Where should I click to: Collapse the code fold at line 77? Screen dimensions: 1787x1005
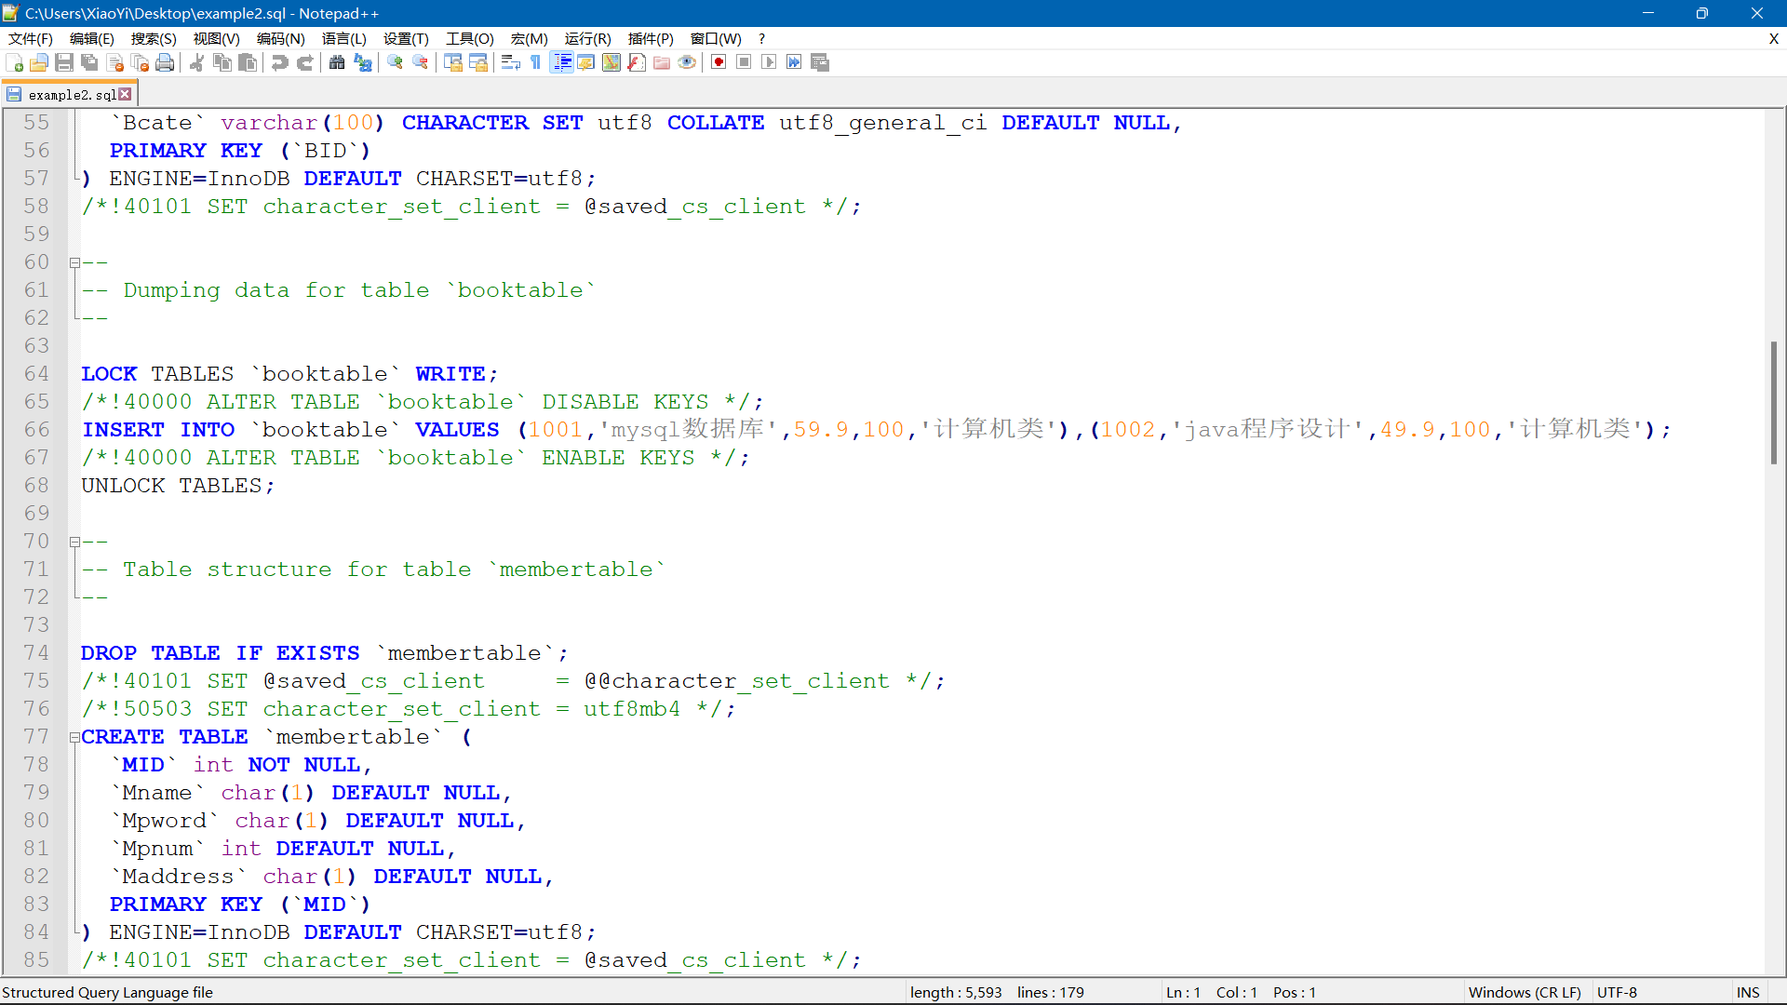pos(74,736)
